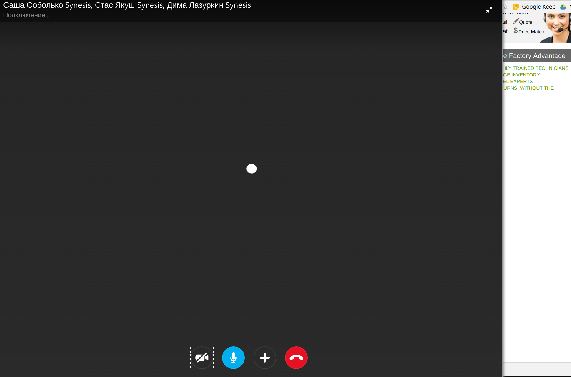
Task: Open the Google Keep bookmark
Action: click(x=534, y=7)
